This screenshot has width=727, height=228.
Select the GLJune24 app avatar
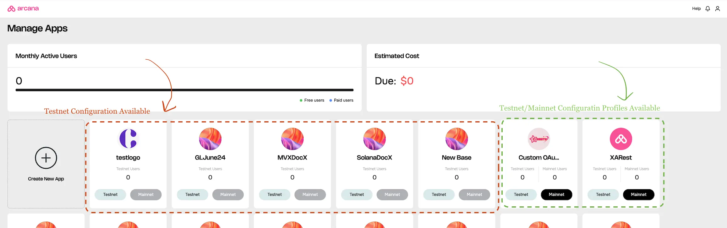pyautogui.click(x=210, y=139)
